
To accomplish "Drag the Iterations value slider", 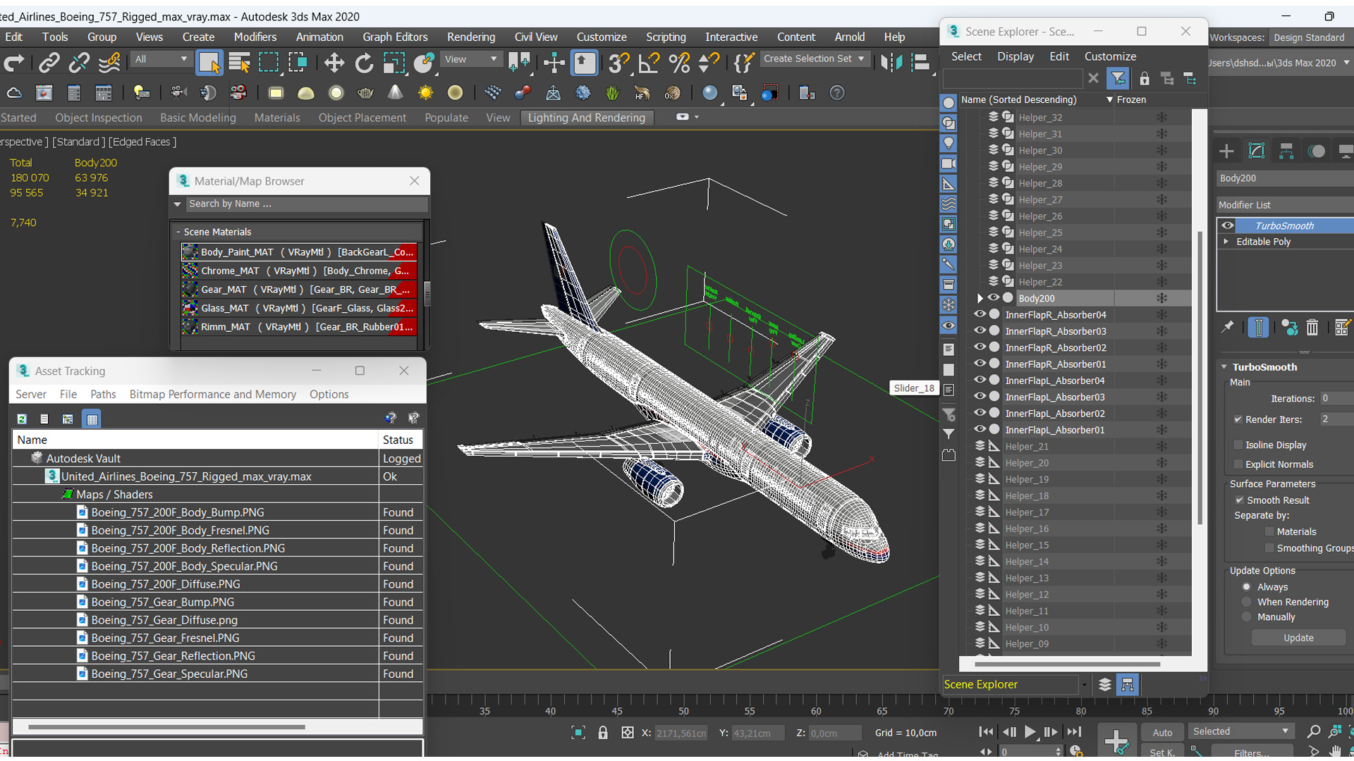I will 1331,399.
